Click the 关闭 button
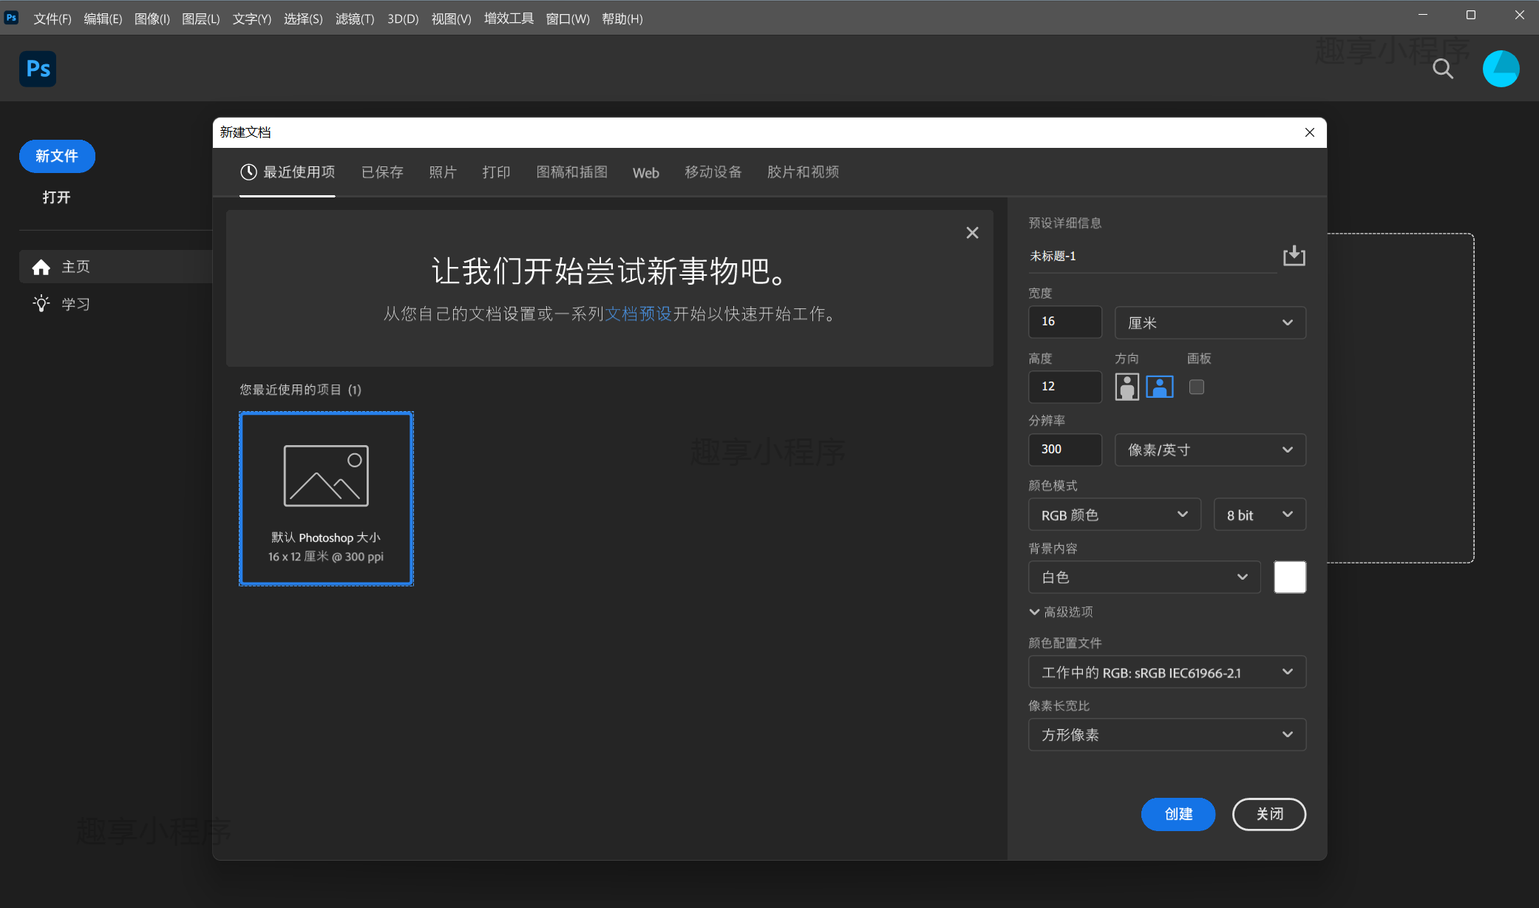 tap(1269, 814)
